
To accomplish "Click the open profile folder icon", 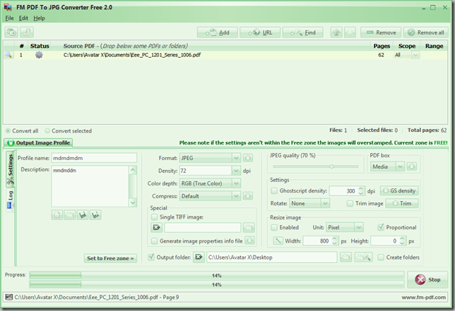I will (70, 215).
